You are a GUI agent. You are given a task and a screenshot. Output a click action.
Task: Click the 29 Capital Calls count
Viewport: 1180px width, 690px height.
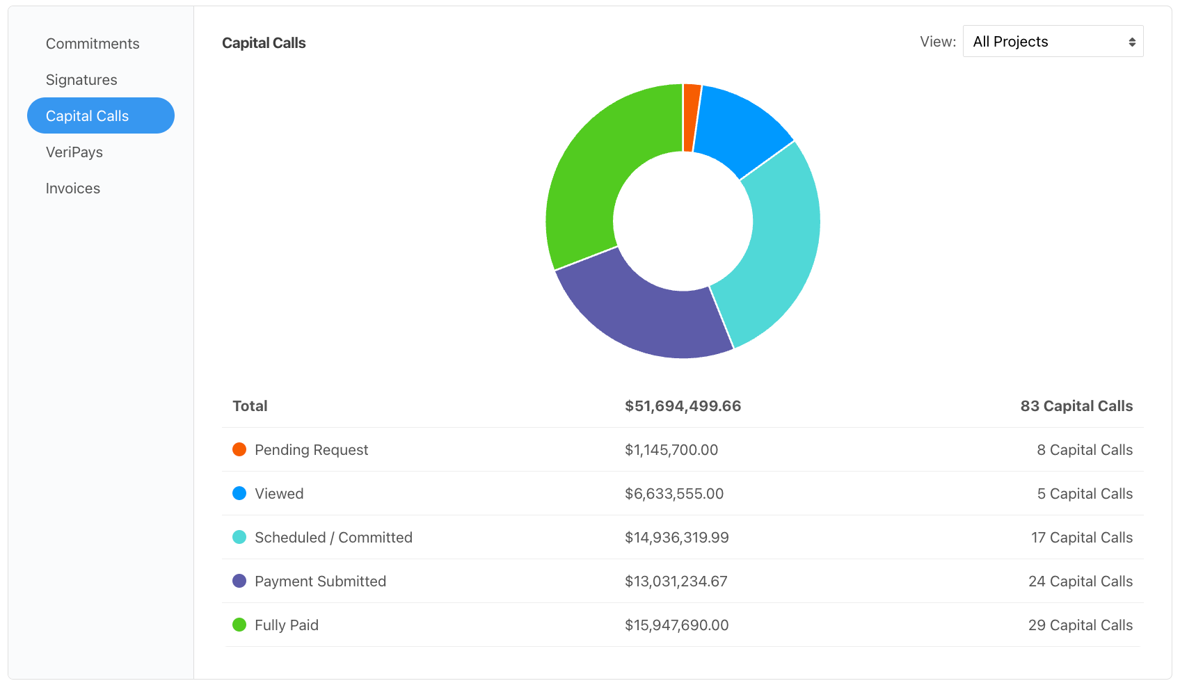tap(1080, 625)
